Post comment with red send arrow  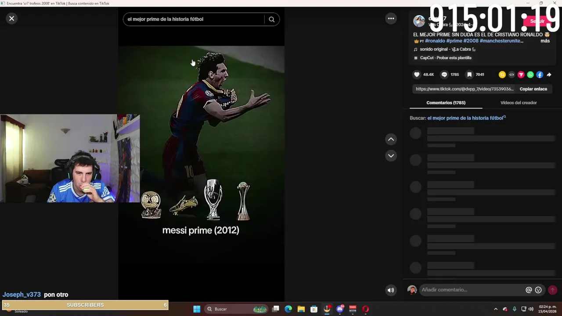point(552,290)
